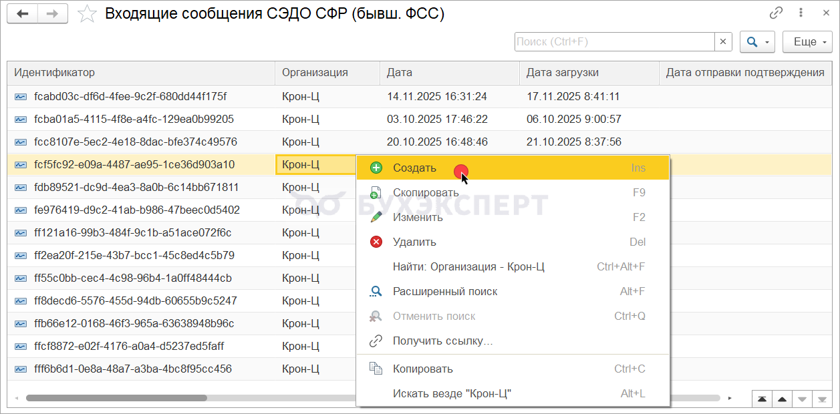Jump to first row using bottom arrow button

click(x=761, y=399)
